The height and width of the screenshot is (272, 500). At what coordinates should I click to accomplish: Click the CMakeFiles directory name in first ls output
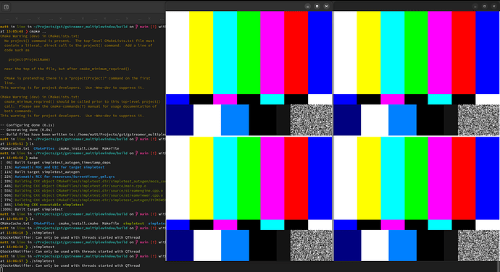(44, 148)
